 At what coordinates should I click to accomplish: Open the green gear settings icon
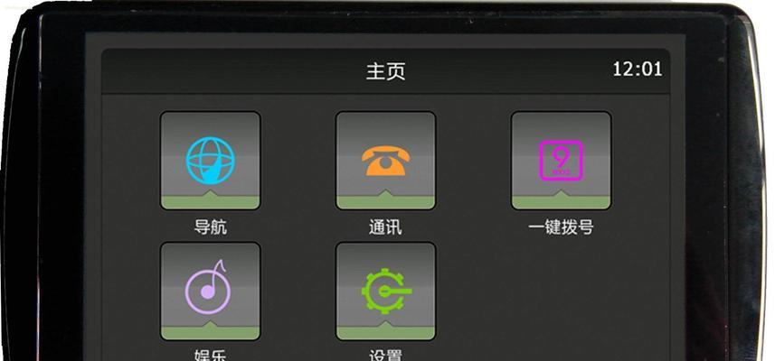(386, 291)
